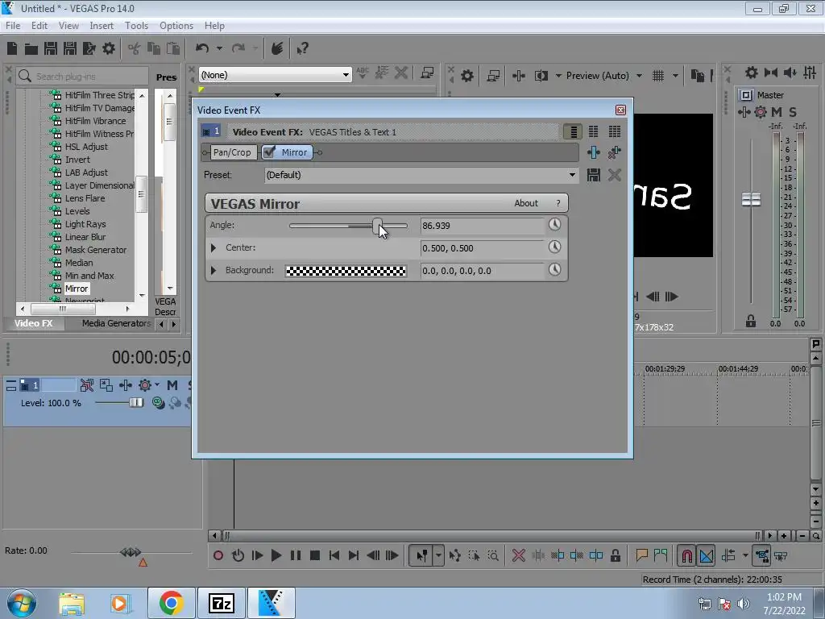Click the Redo arrow icon
The image size is (825, 619).
pos(238,48)
